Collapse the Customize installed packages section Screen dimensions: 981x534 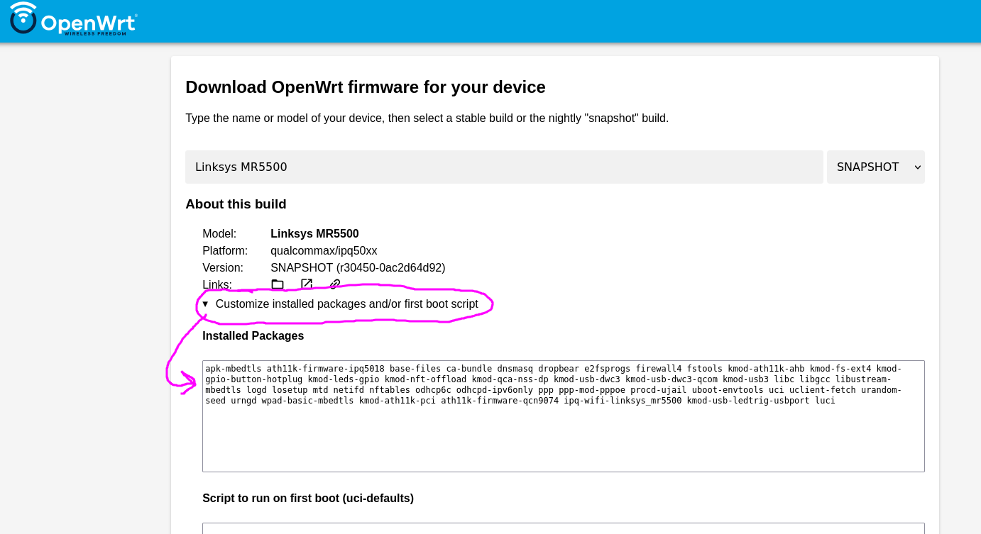point(340,304)
